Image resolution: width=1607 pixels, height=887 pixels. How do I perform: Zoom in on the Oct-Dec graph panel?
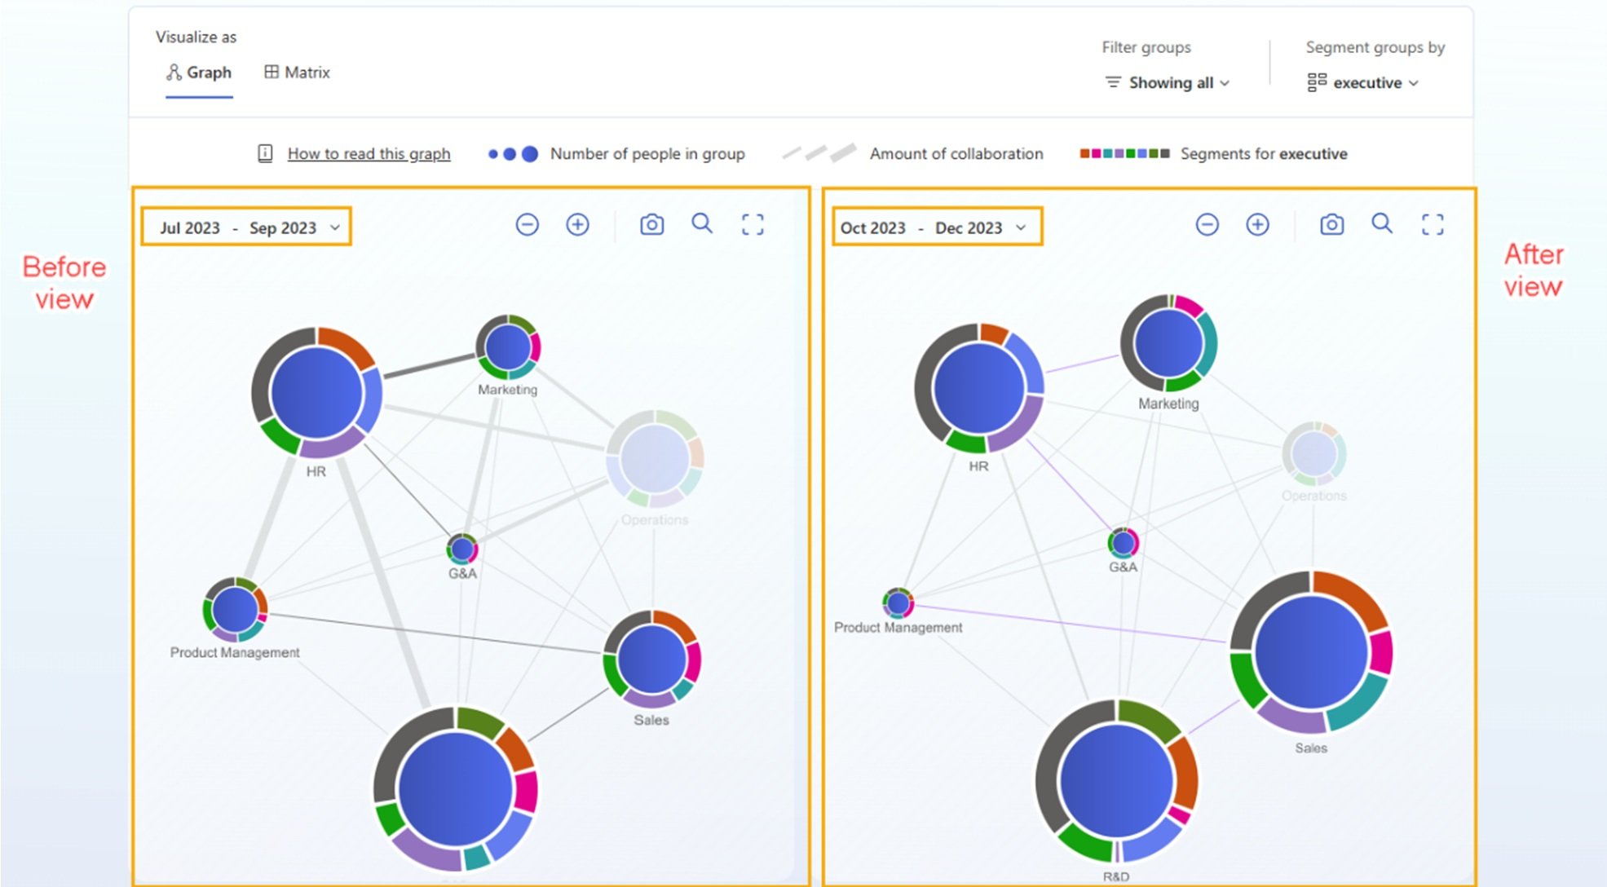click(1256, 224)
